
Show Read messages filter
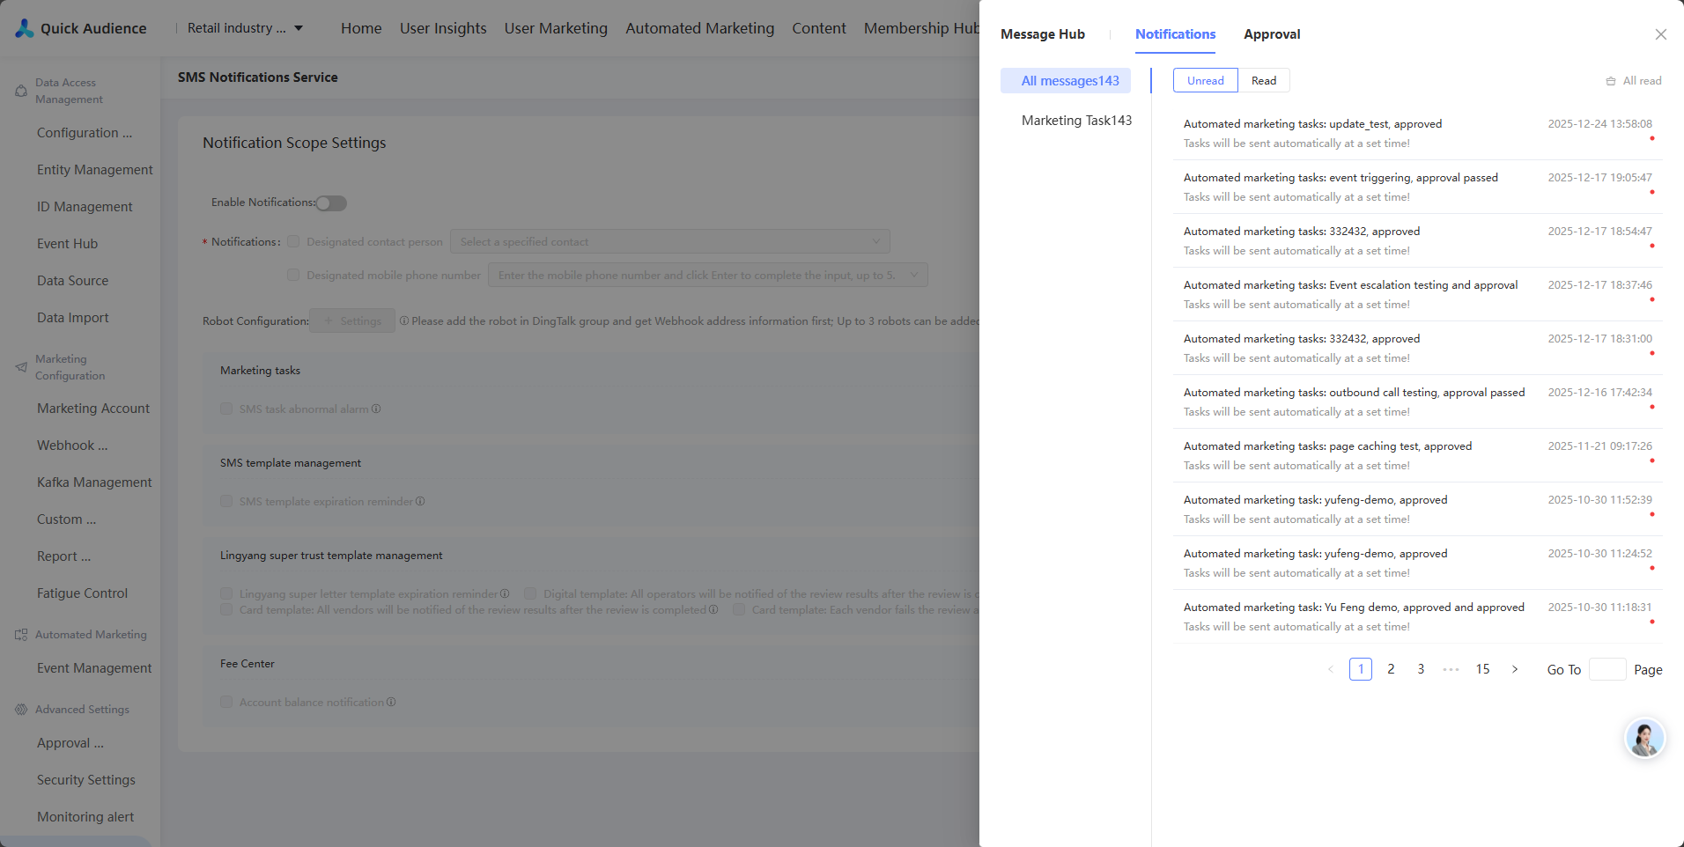click(x=1264, y=80)
